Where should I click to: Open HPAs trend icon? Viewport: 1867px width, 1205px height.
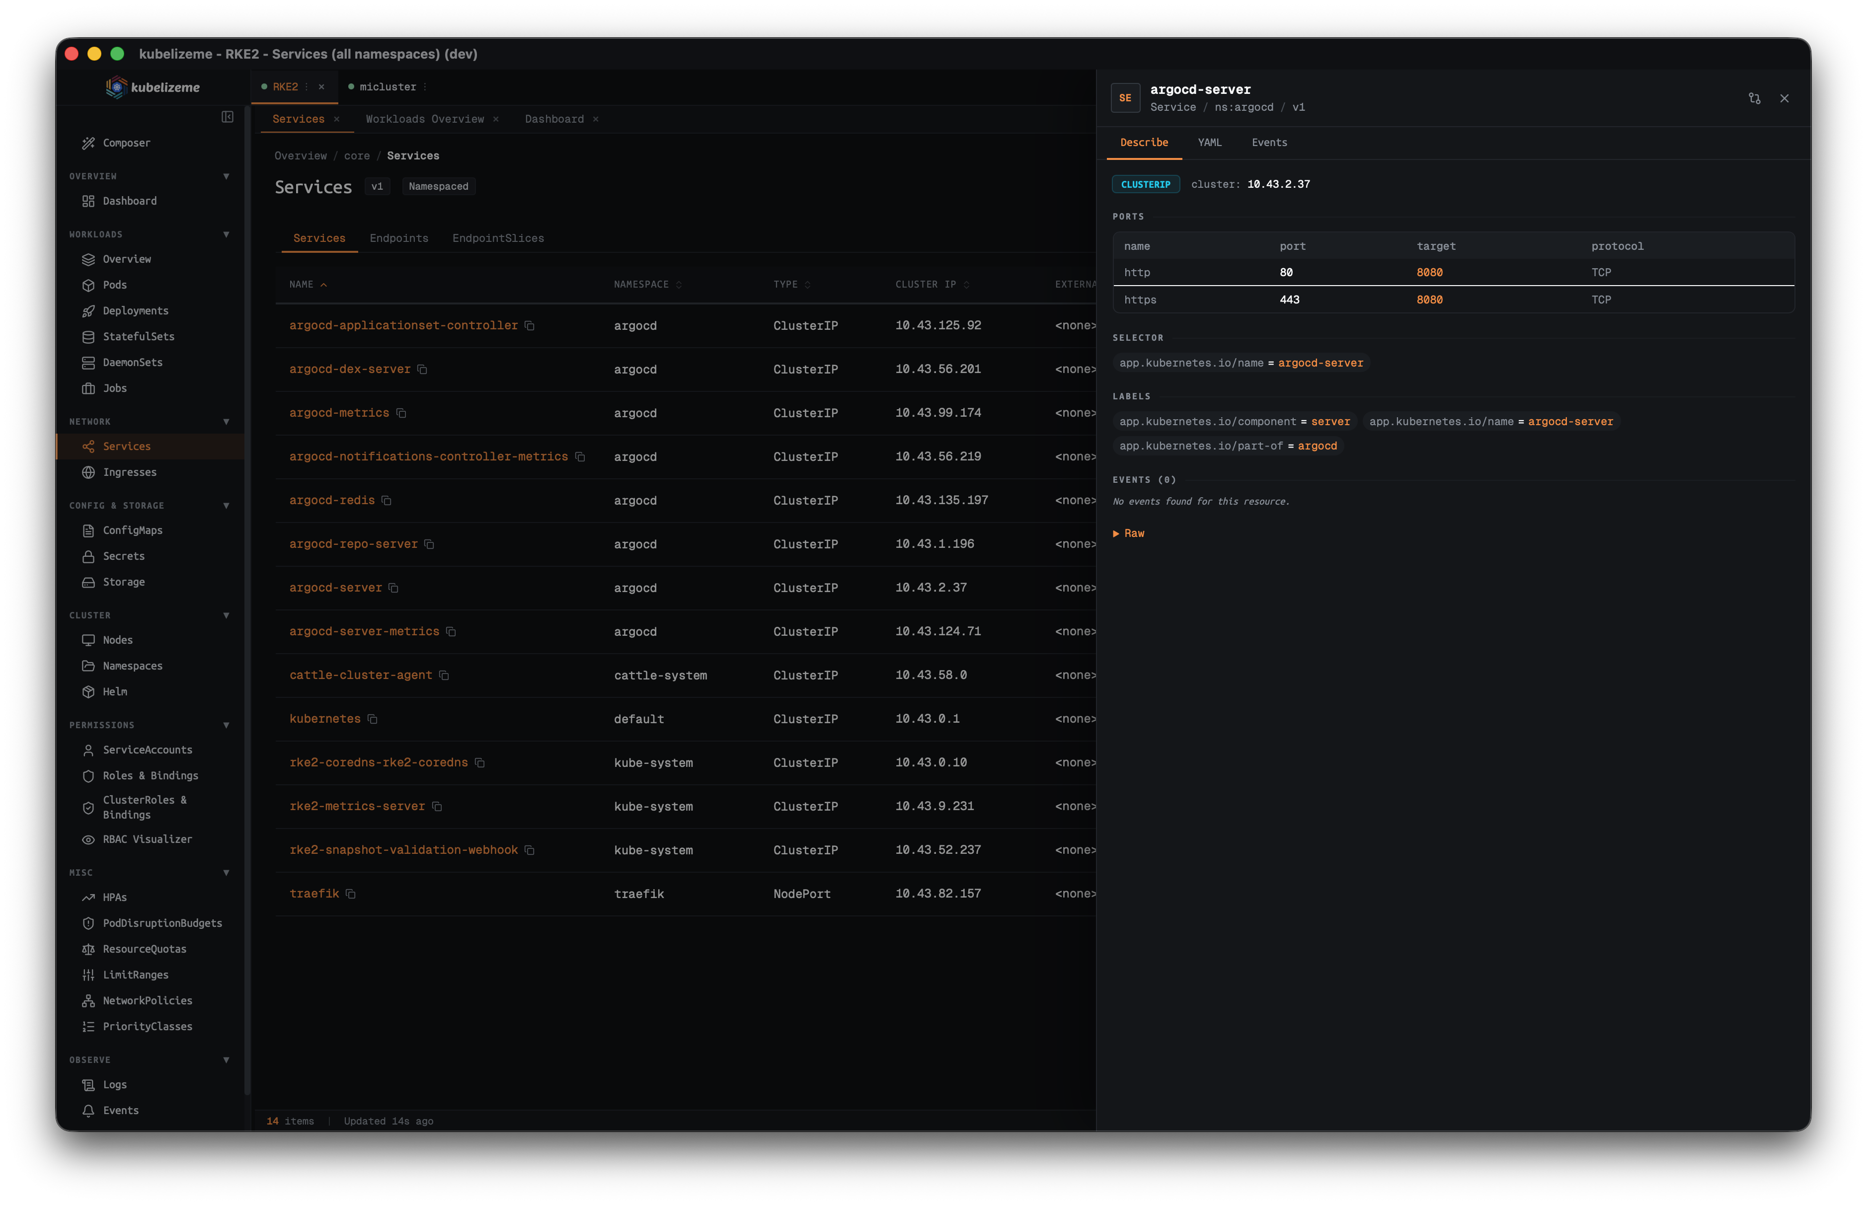[88, 898]
